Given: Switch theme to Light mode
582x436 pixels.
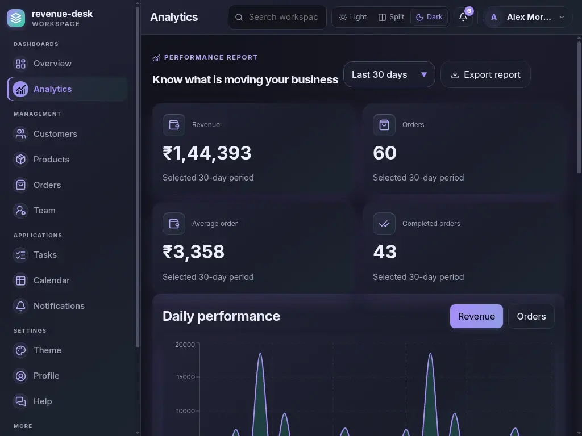Looking at the screenshot, I should (353, 17).
